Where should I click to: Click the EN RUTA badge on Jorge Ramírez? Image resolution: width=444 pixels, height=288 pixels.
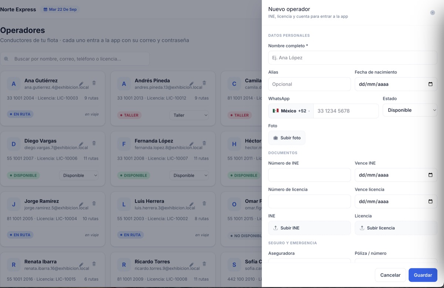[20, 235]
